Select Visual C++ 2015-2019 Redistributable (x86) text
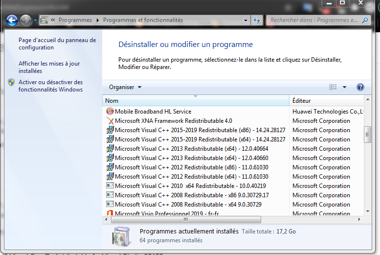 click(200, 130)
